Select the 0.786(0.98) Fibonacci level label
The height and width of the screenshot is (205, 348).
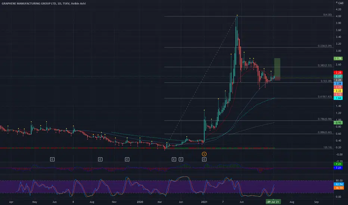pos(325,119)
